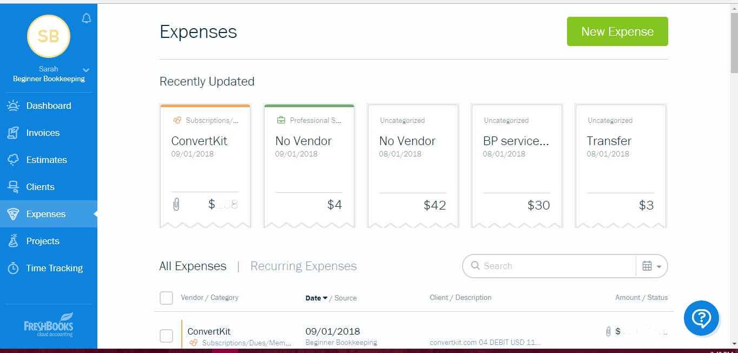Screen dimensions: 738x353
Task: Open Estimates from the sidebar
Action: click(49, 160)
